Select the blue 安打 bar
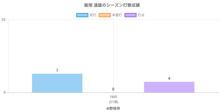 coord(57,83)
